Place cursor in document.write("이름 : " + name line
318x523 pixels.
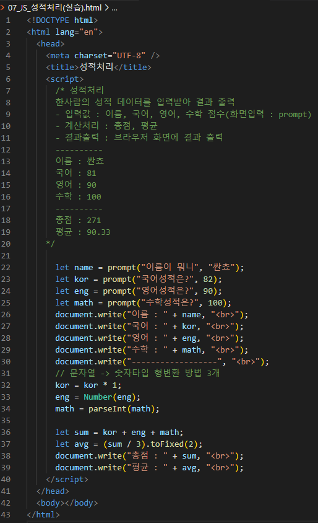click(x=152, y=314)
